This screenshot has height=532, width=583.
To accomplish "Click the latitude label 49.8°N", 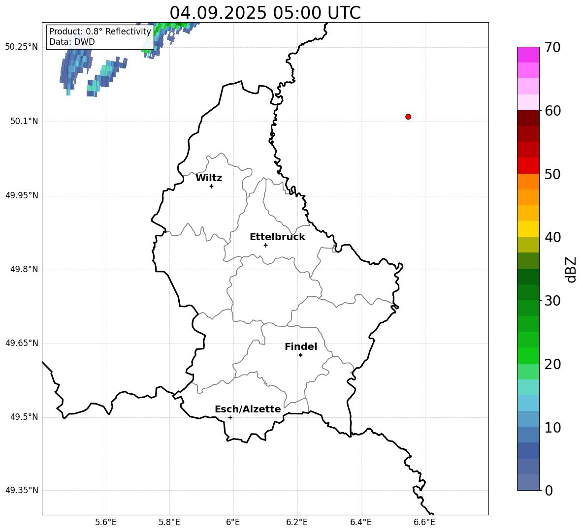I will point(24,269).
